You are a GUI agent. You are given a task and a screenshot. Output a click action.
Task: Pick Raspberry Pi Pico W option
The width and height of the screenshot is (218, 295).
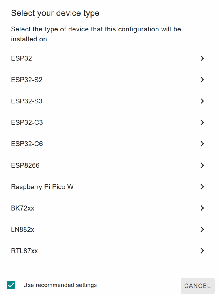click(x=42, y=187)
